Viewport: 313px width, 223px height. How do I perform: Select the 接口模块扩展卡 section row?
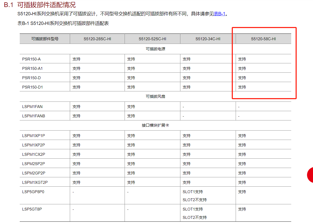coord(155,125)
